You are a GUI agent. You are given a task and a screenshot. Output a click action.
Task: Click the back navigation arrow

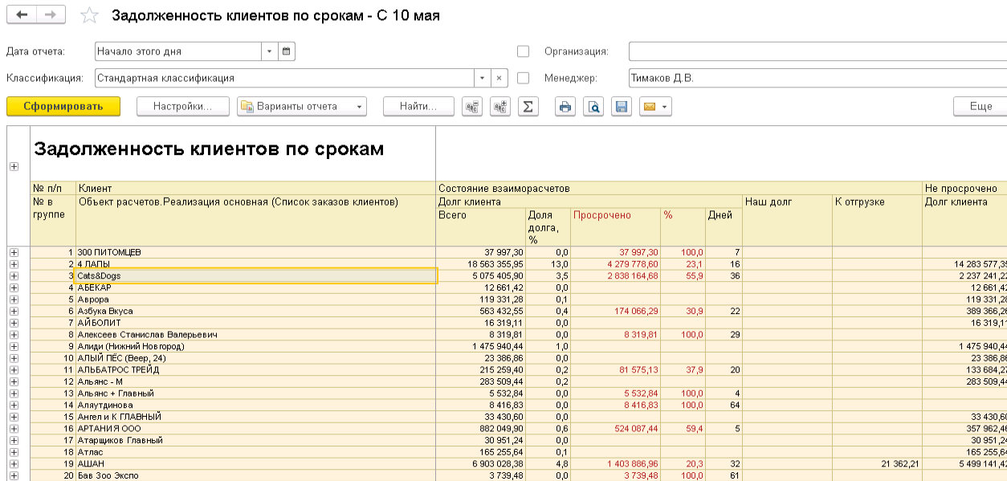(22, 15)
